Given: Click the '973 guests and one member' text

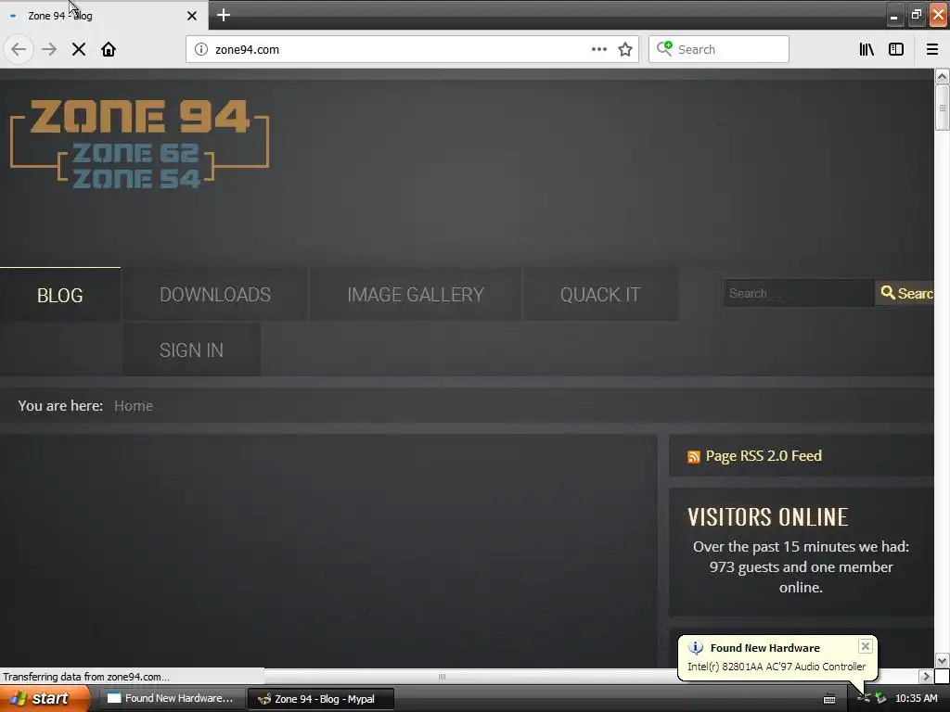Looking at the screenshot, I should pos(801,567).
